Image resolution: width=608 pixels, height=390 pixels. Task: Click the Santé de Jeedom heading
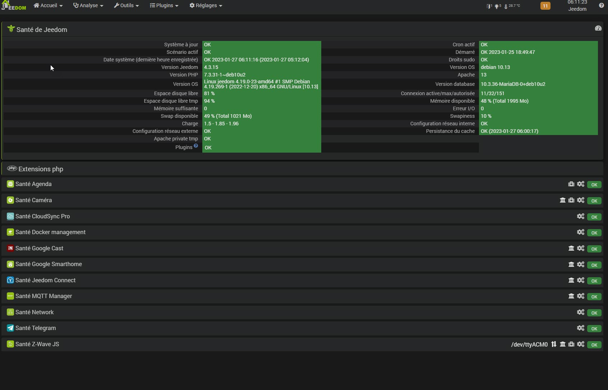tap(42, 30)
